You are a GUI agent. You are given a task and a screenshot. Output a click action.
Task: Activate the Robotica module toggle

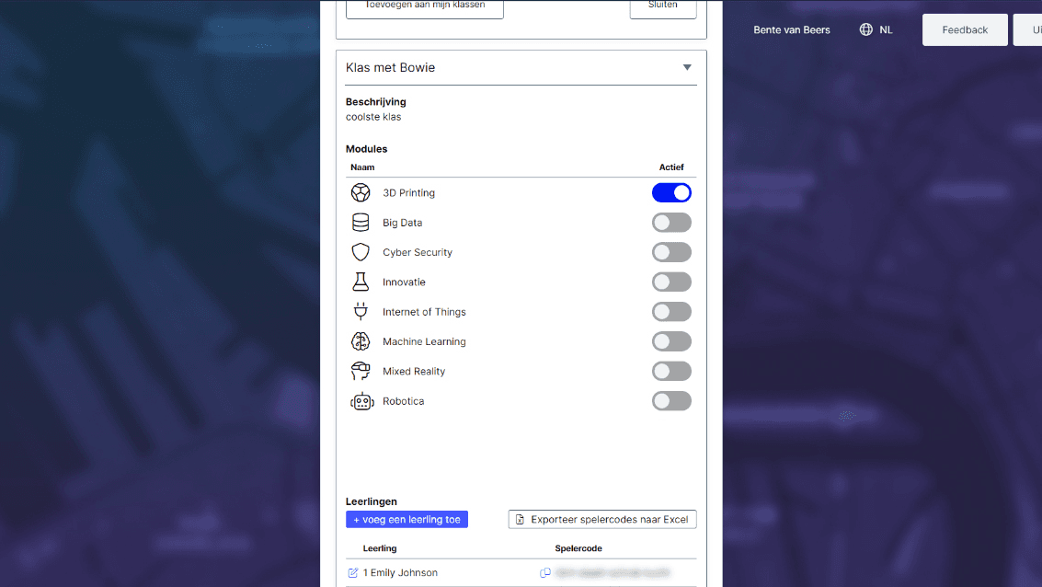click(x=671, y=401)
